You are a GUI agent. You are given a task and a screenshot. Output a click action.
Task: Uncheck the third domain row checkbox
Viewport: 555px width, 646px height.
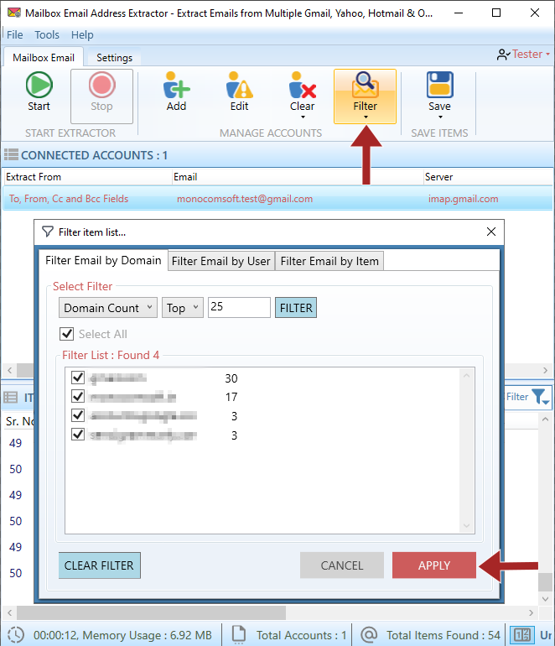pyautogui.click(x=78, y=415)
